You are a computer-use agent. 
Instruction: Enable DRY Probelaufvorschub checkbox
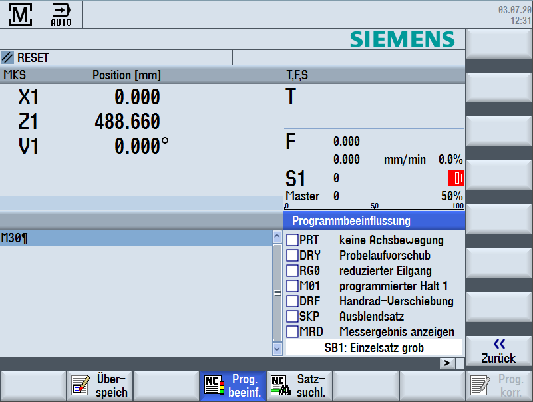point(292,255)
